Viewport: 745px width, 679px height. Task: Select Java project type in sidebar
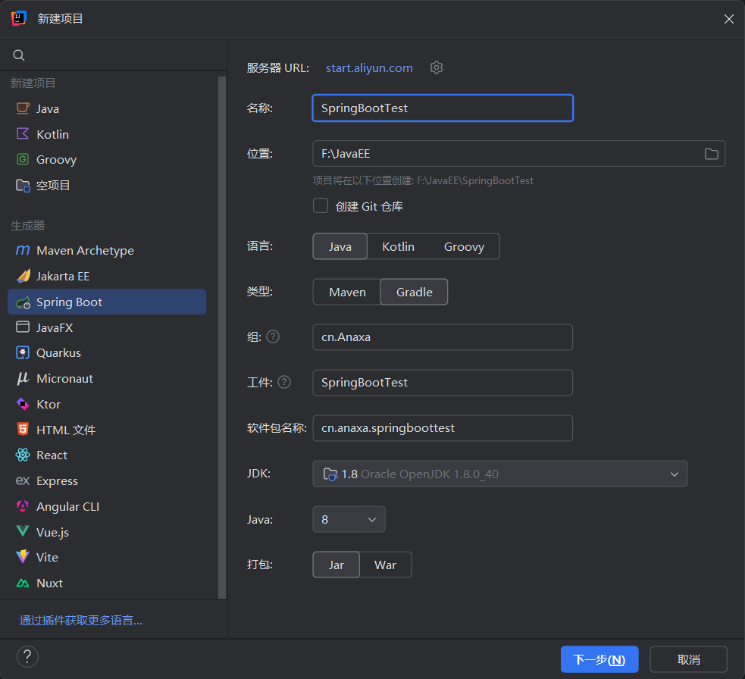[x=107, y=108]
